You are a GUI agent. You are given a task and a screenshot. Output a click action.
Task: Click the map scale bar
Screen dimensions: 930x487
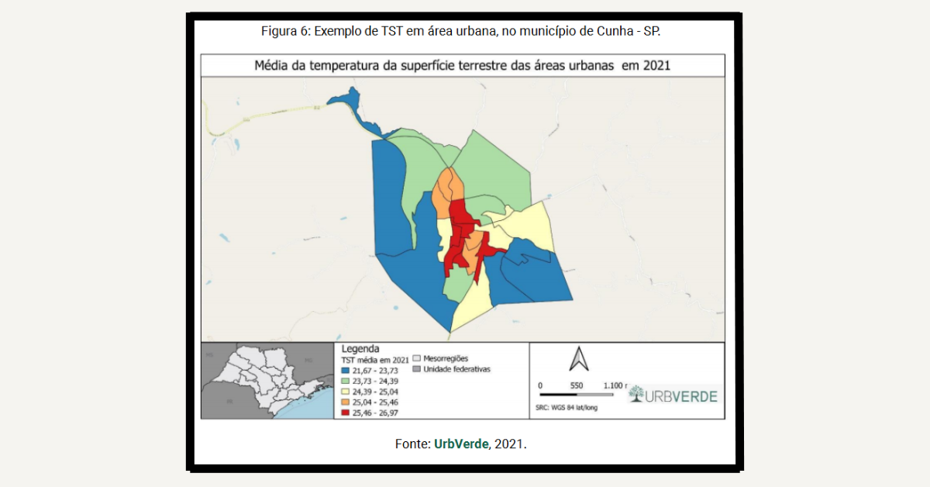pyautogui.click(x=570, y=395)
